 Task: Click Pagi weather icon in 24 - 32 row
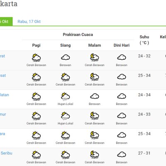tap(36, 57)
